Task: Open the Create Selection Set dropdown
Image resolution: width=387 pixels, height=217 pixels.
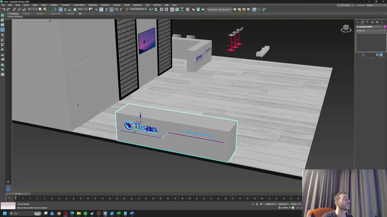Action: [x=139, y=9]
